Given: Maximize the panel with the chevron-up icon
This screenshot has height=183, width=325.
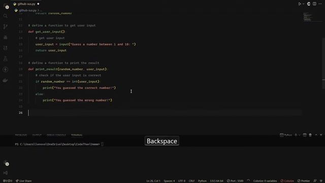Looking at the screenshot, I should 316,135.
